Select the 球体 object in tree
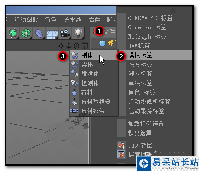 pyautogui.click(x=111, y=43)
